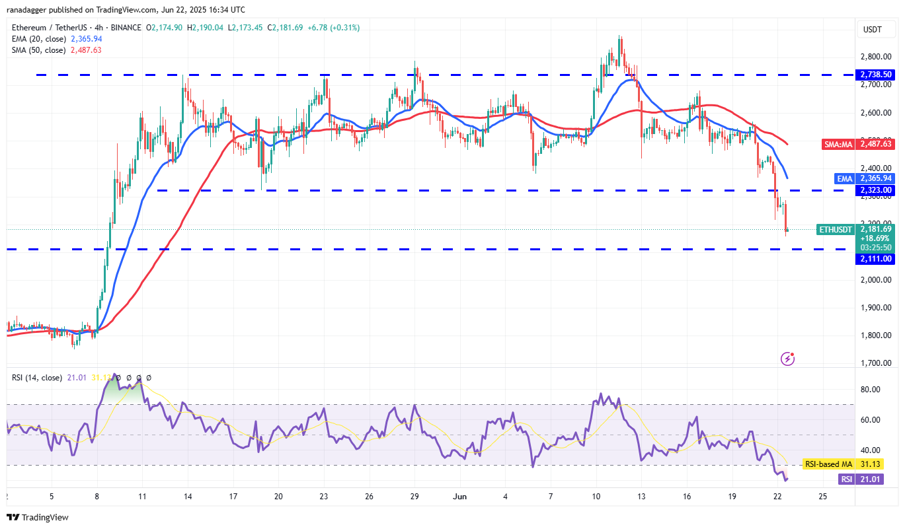This screenshot has height=529, width=905.
Task: Click the blue EMA price label
Action: (x=845, y=178)
